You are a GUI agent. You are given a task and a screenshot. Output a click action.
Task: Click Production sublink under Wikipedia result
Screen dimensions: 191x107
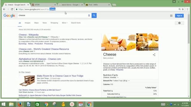click(x=39, y=44)
